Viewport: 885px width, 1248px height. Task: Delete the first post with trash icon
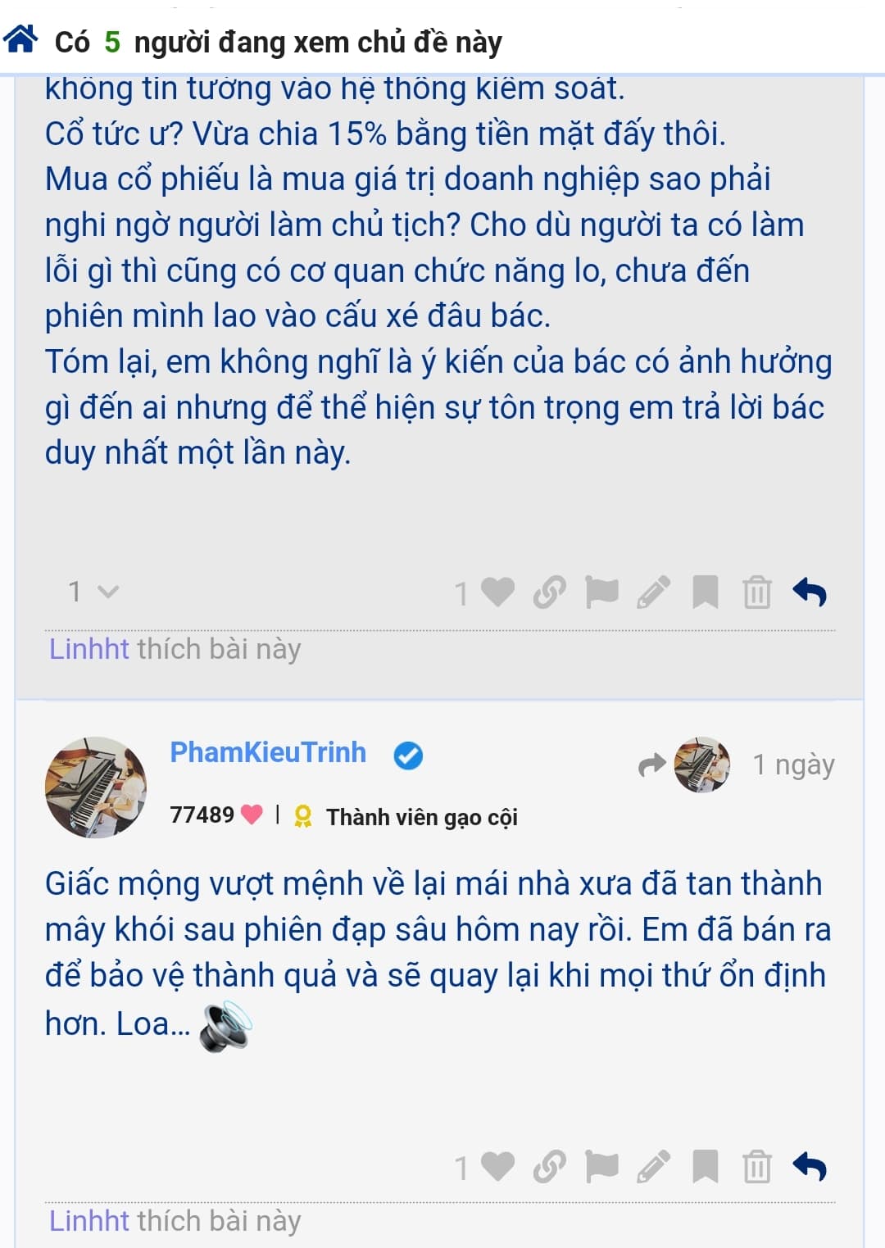pos(756,592)
